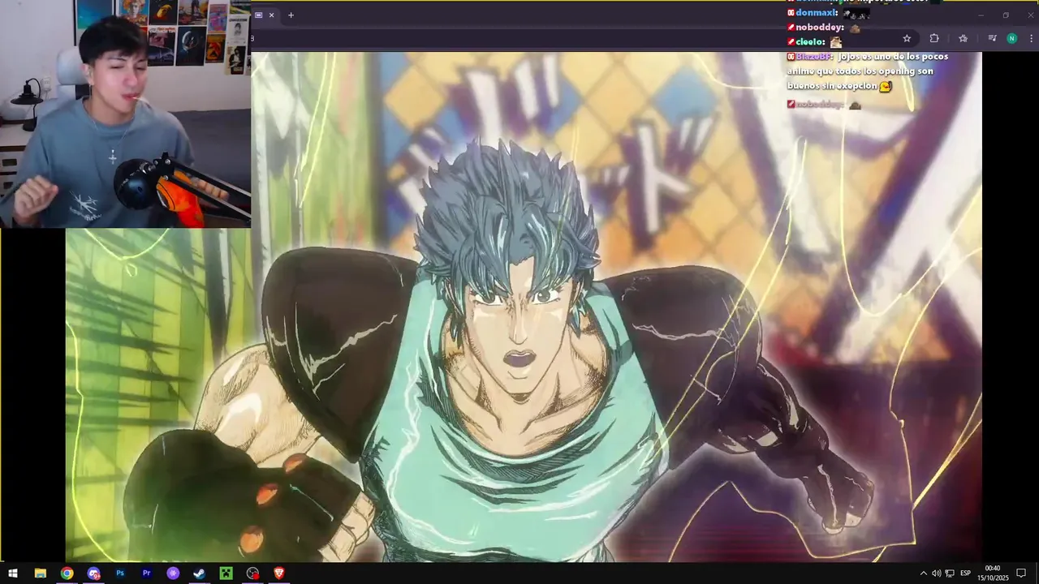
Task: Click cleelo in the chat overlay
Action: (810, 41)
